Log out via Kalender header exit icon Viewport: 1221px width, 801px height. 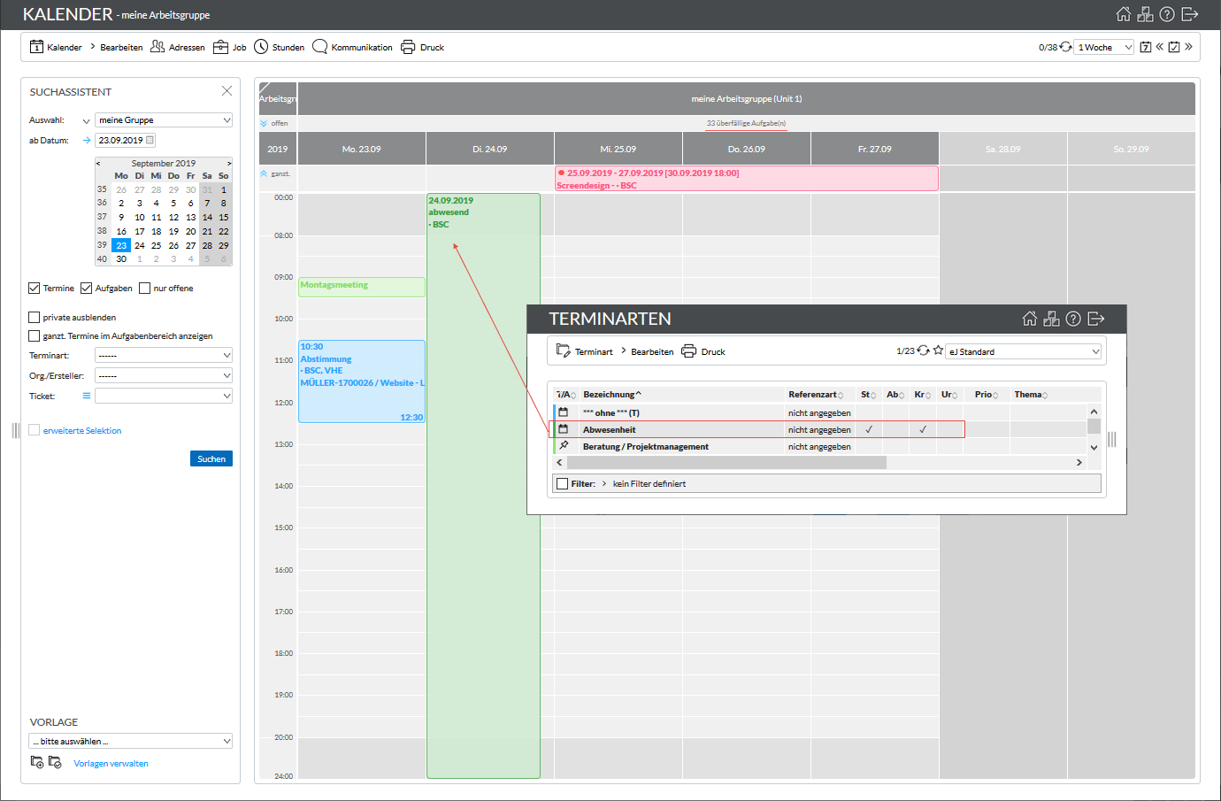pos(1190,14)
